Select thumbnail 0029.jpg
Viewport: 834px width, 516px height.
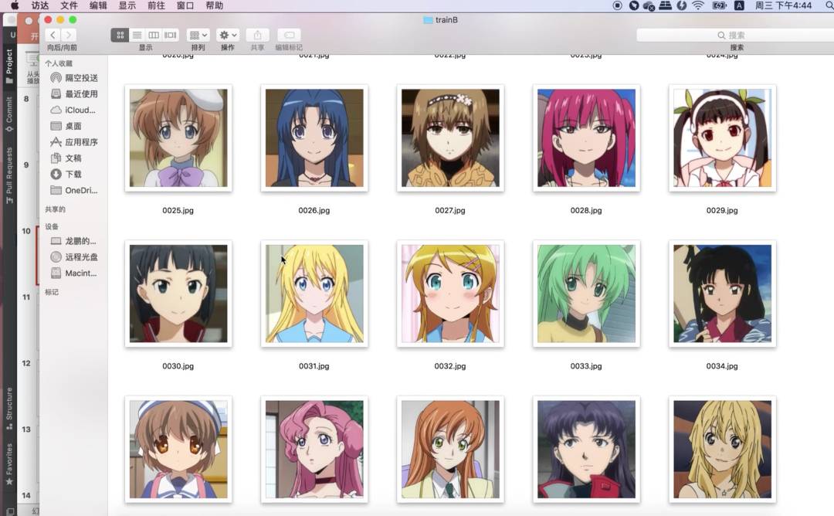(x=722, y=137)
